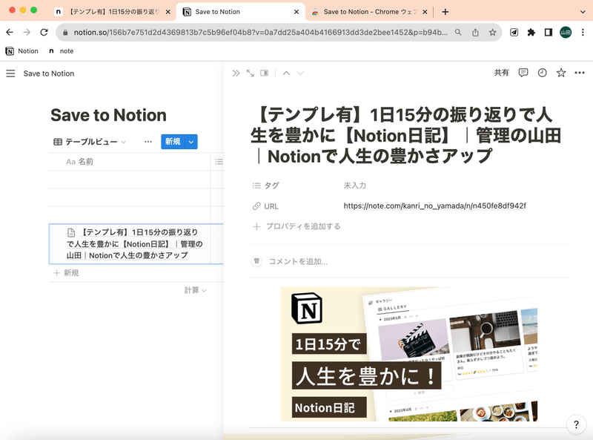Image resolution: width=593 pixels, height=440 pixels.
Task: Click the コメントを追加 comment field
Action: (298, 262)
